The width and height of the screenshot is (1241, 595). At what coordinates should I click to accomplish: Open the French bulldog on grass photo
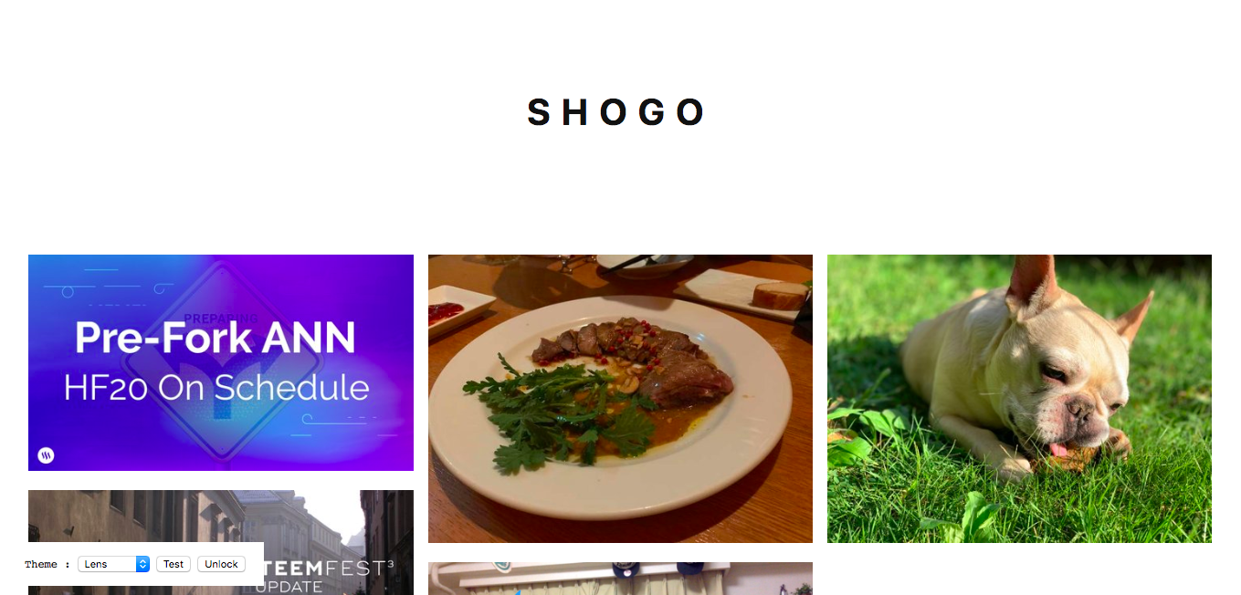1019,399
